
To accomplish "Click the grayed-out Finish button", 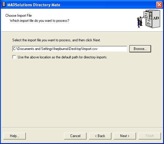I will point(150,136).
